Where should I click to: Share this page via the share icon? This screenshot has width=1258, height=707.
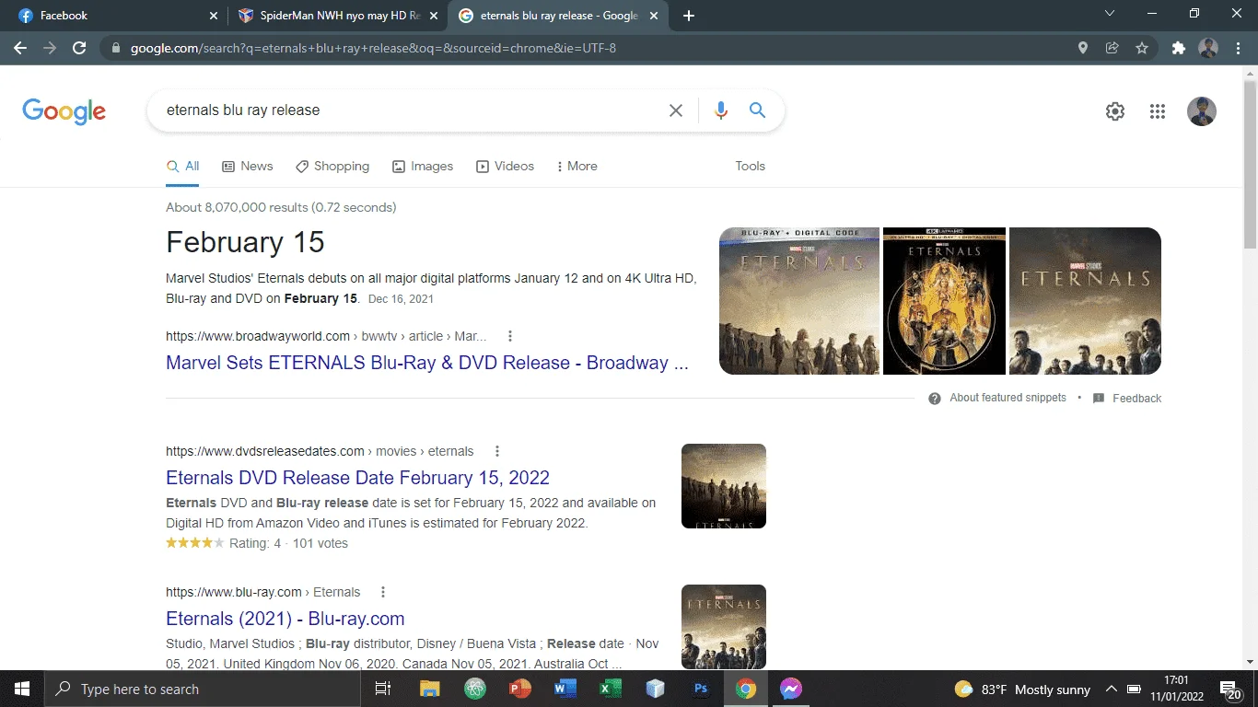(x=1112, y=48)
